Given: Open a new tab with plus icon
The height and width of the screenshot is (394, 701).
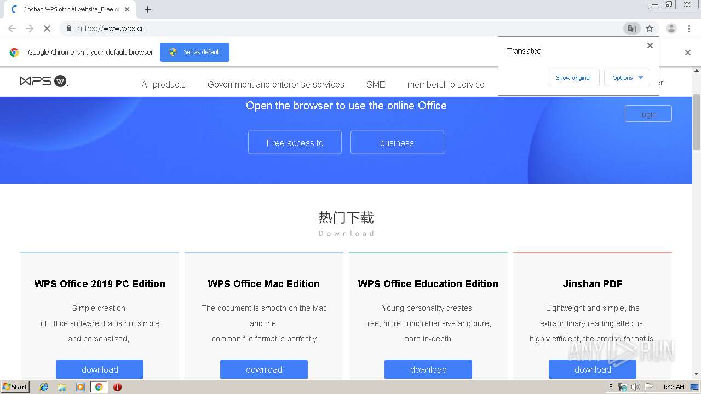Looking at the screenshot, I should click(148, 9).
